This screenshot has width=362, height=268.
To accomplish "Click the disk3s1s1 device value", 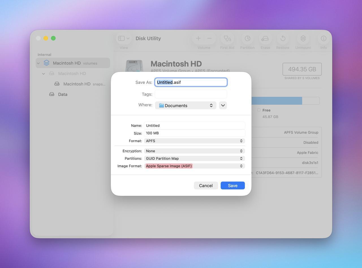I will (310, 163).
